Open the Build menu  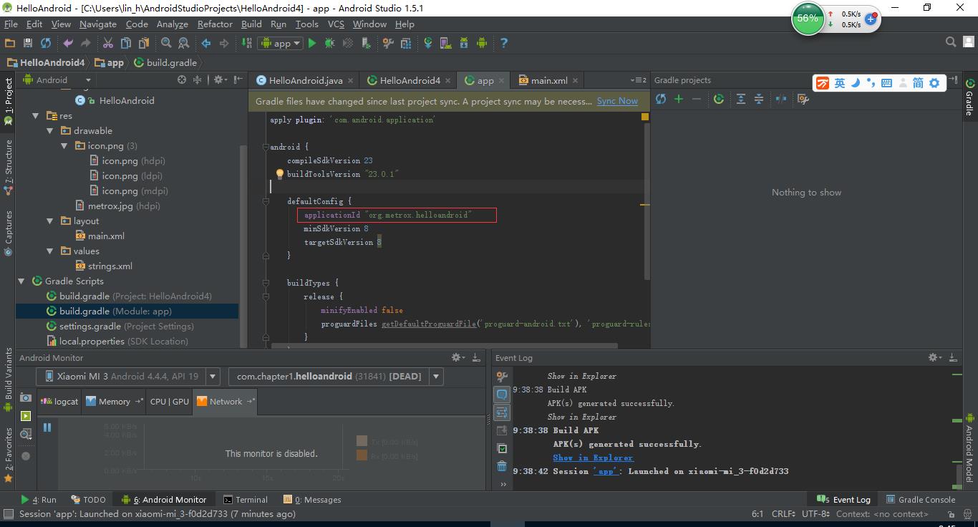(x=251, y=24)
